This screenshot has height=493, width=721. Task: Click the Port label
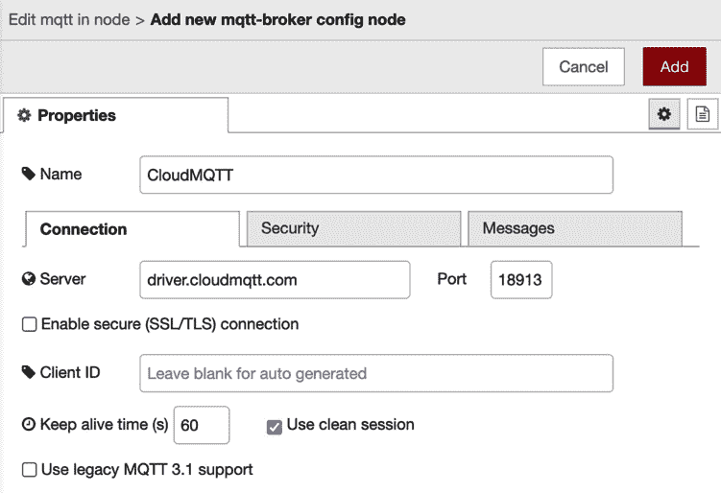point(451,279)
